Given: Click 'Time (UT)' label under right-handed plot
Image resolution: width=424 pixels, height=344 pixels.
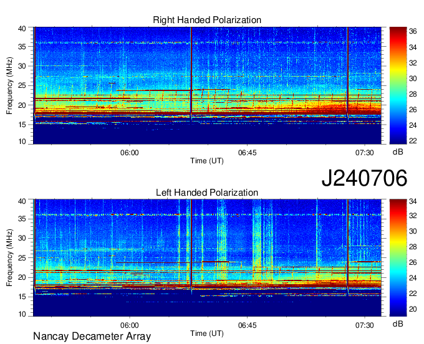Looking at the screenshot, I should click(x=207, y=161).
